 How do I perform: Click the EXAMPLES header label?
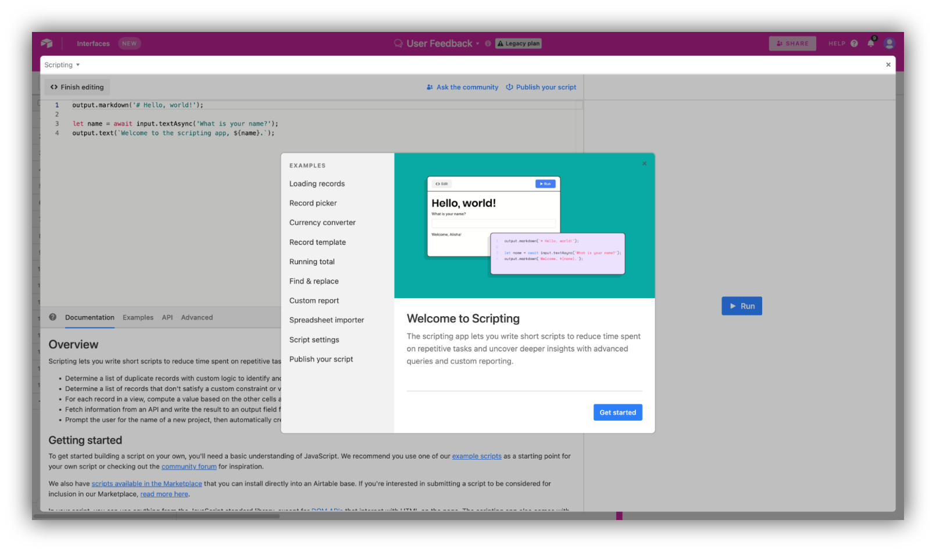tap(308, 166)
